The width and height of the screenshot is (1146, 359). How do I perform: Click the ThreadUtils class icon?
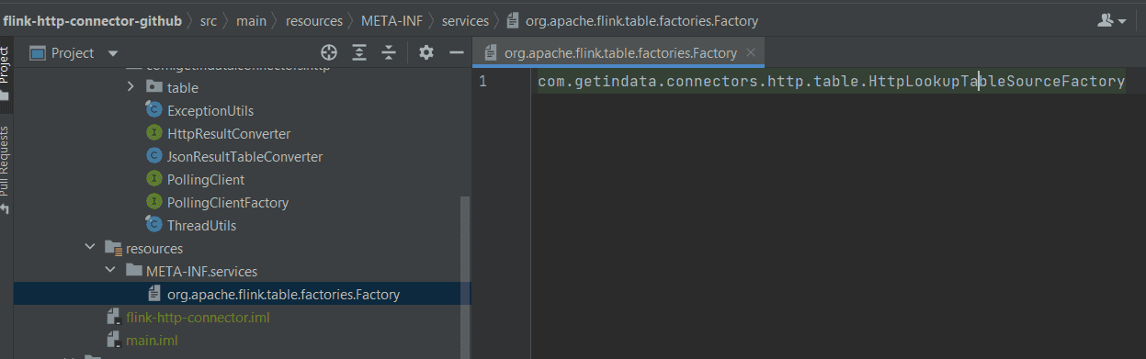click(x=153, y=225)
